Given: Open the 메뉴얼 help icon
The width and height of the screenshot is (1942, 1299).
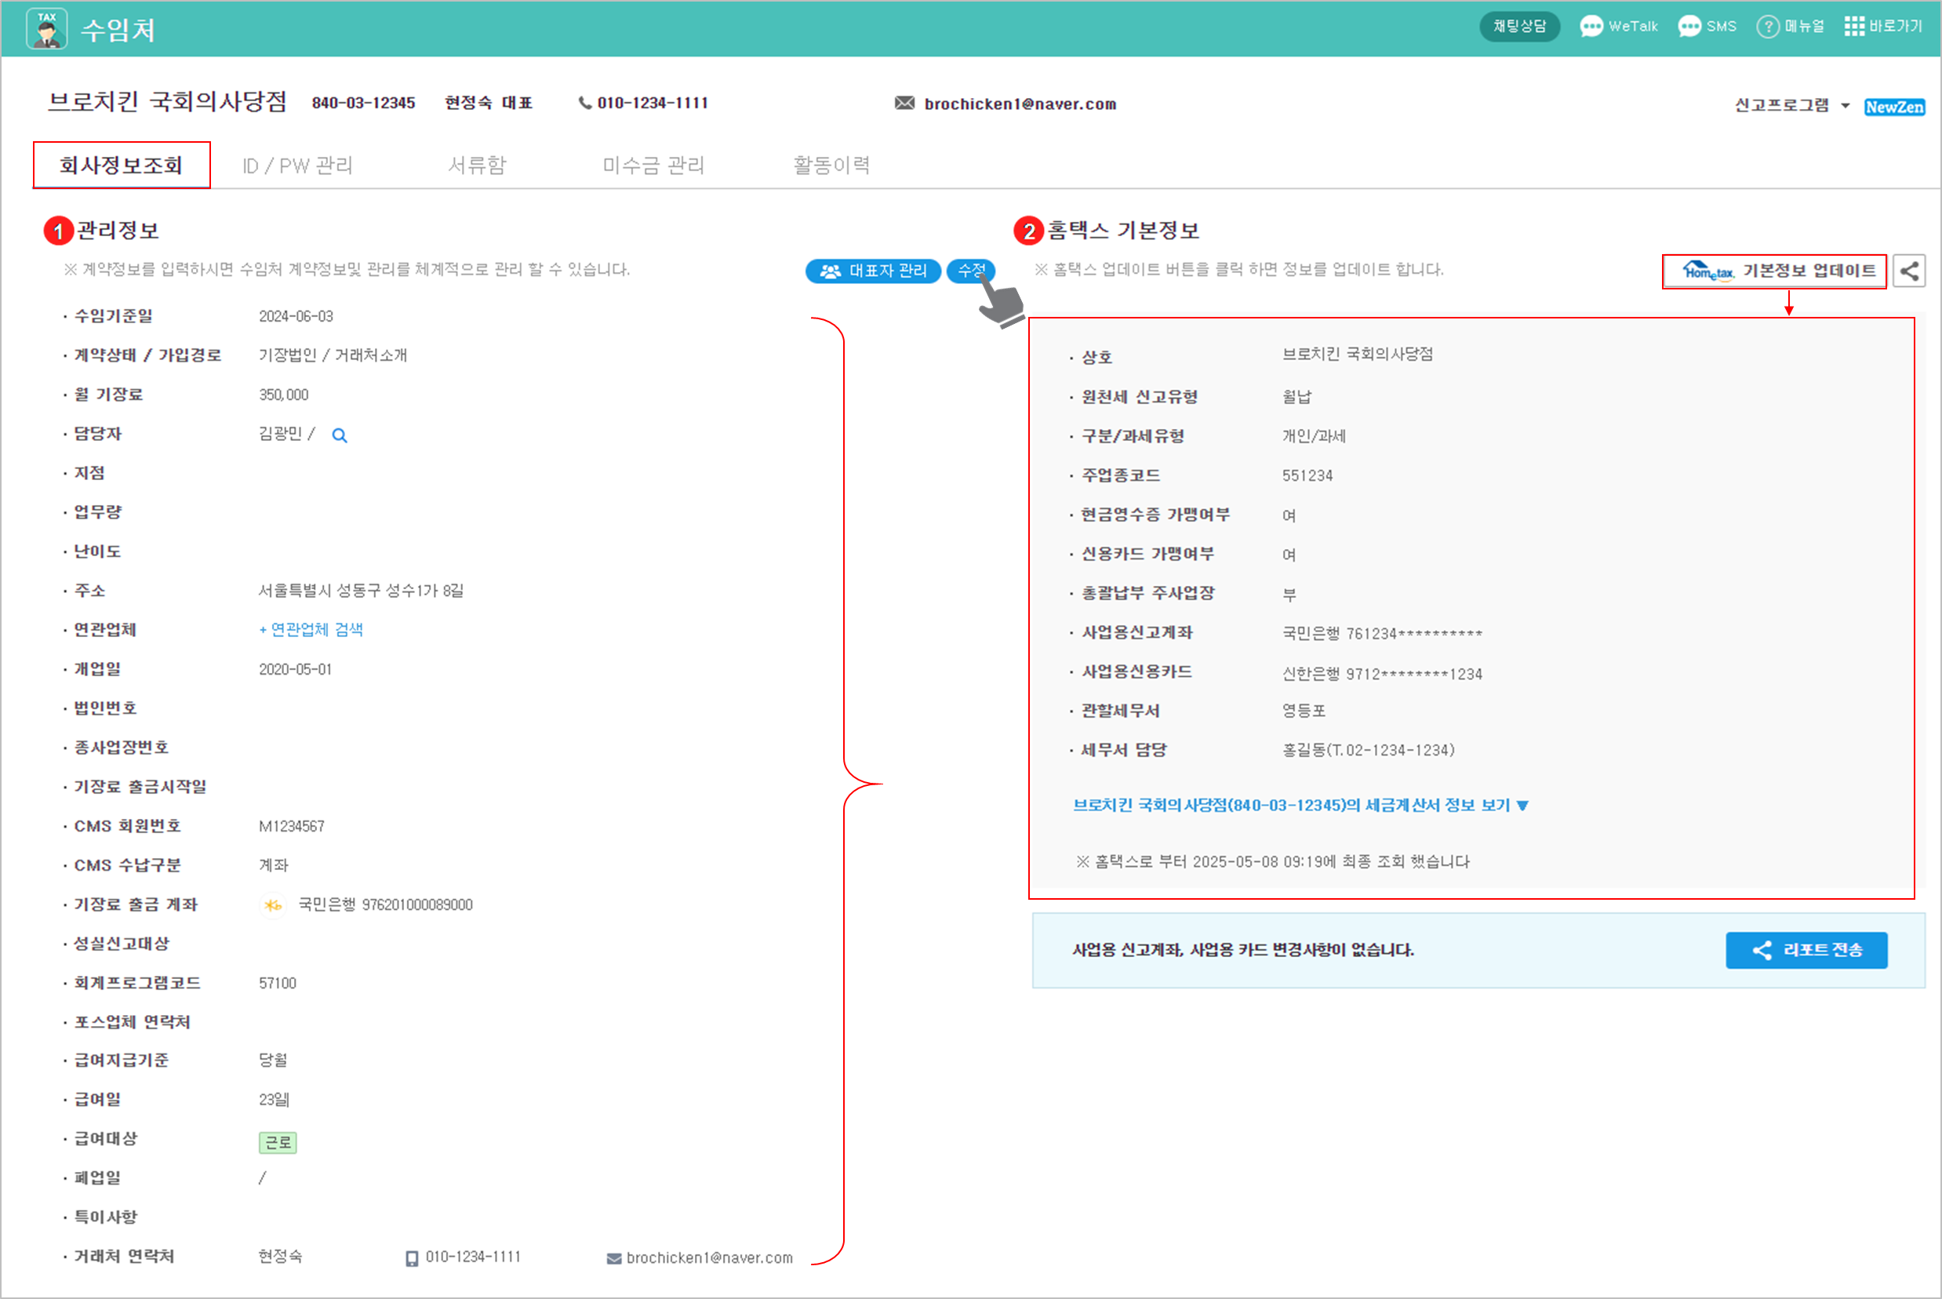Looking at the screenshot, I should click(1767, 27).
